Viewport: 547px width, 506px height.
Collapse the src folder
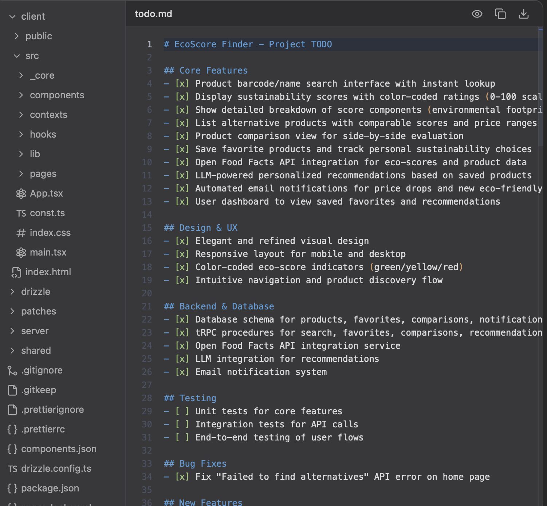coord(17,56)
